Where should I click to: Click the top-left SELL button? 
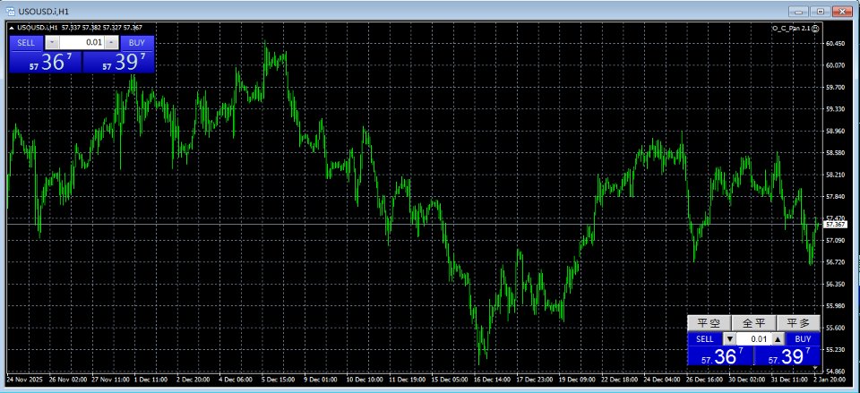coord(26,43)
